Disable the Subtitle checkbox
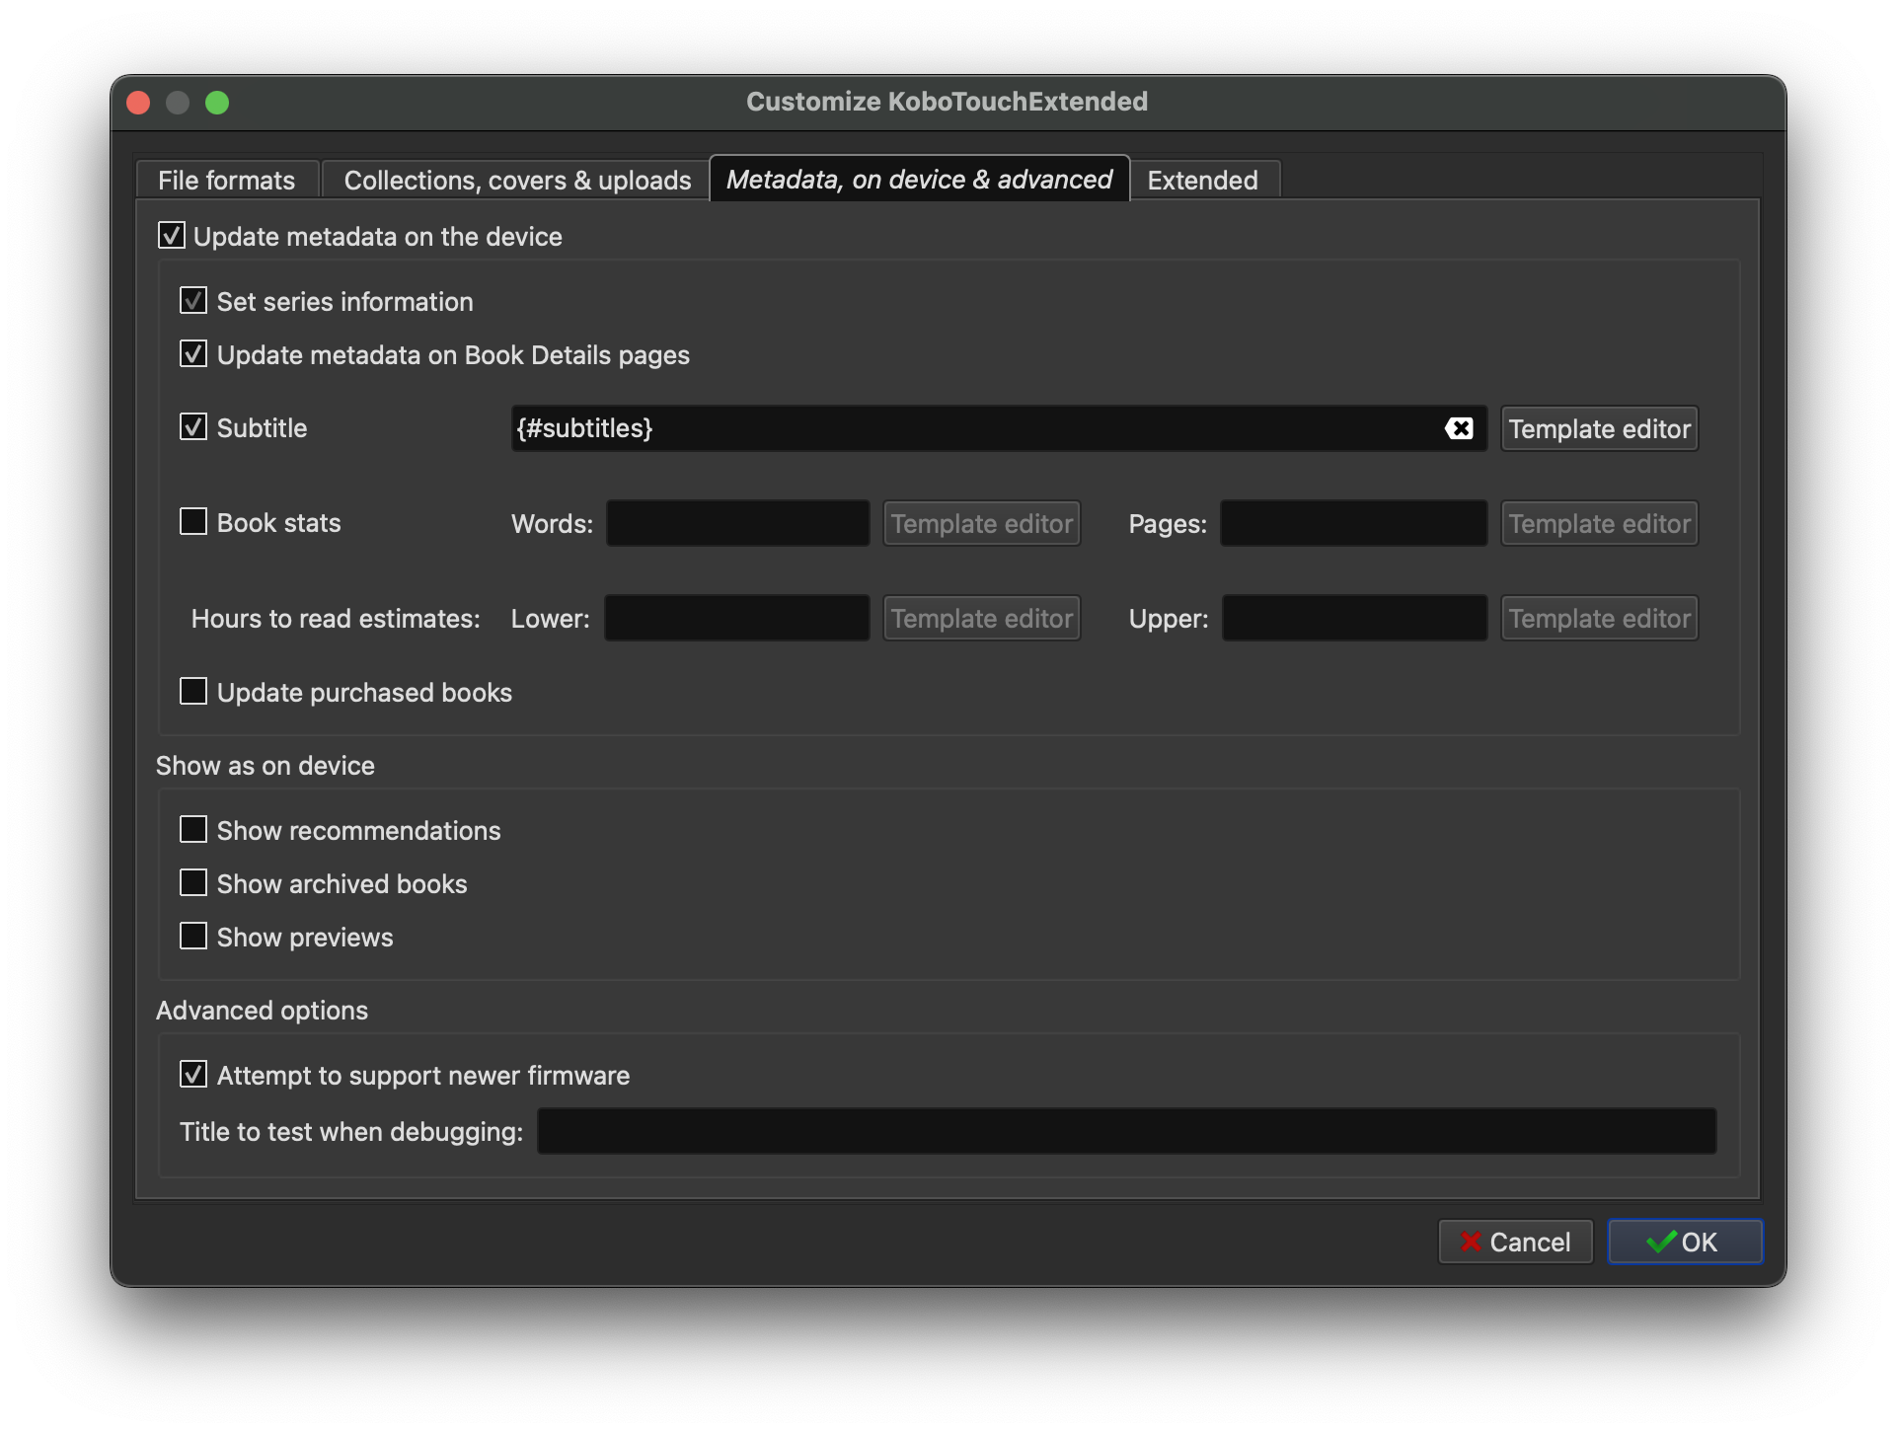 pos(193,427)
